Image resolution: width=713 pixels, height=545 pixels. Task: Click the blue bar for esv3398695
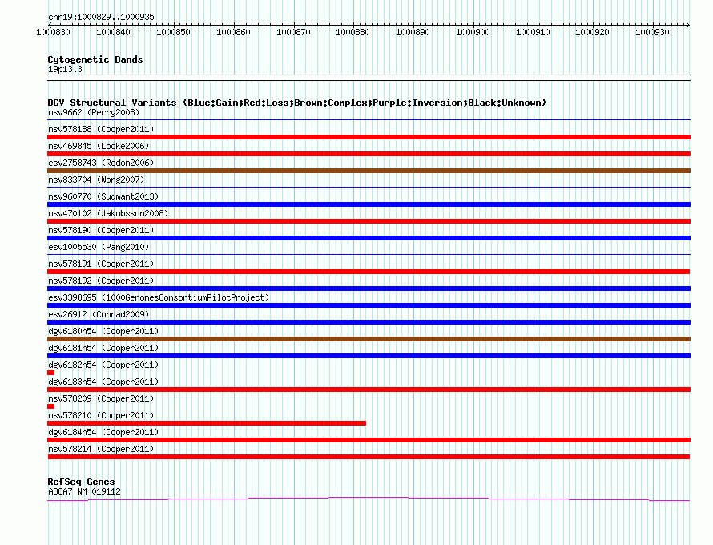(369, 305)
